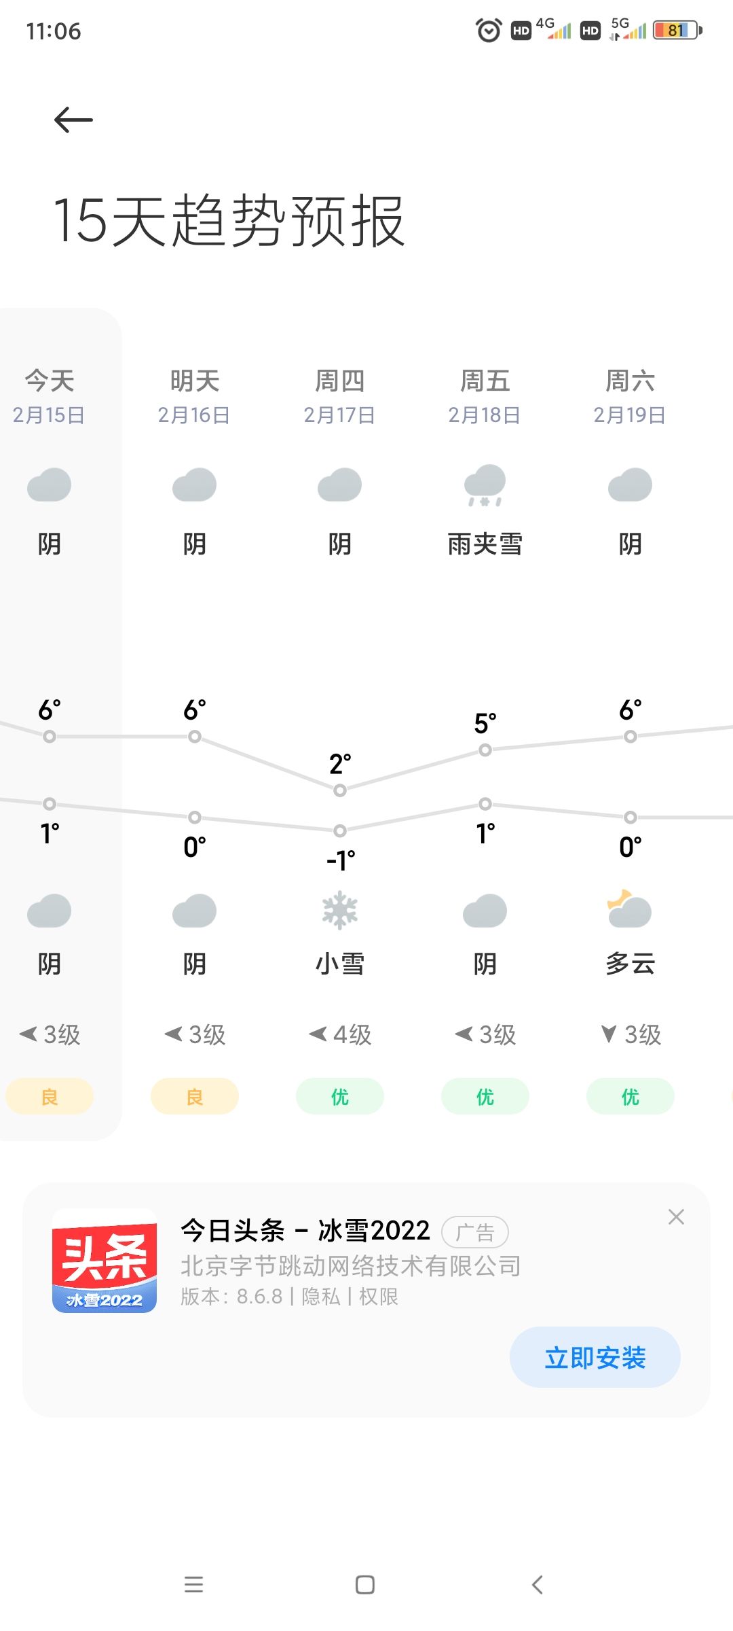Tap 立即安装 install button
This screenshot has height=1631, width=733.
click(x=595, y=1357)
